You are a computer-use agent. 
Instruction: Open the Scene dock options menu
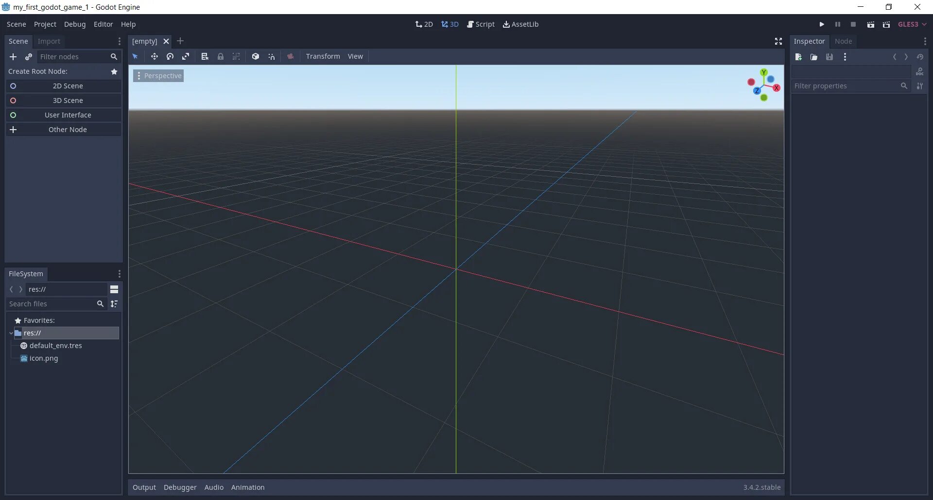(119, 41)
